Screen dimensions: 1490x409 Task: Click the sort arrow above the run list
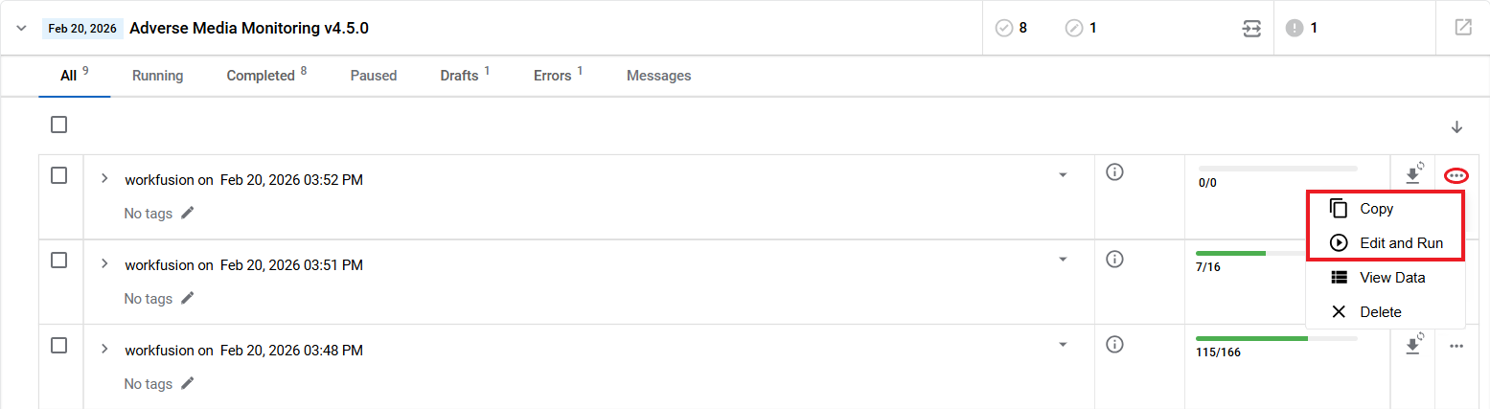click(x=1456, y=126)
